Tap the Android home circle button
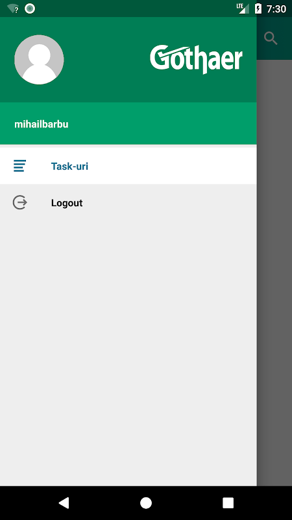292x520 pixels. [145, 503]
